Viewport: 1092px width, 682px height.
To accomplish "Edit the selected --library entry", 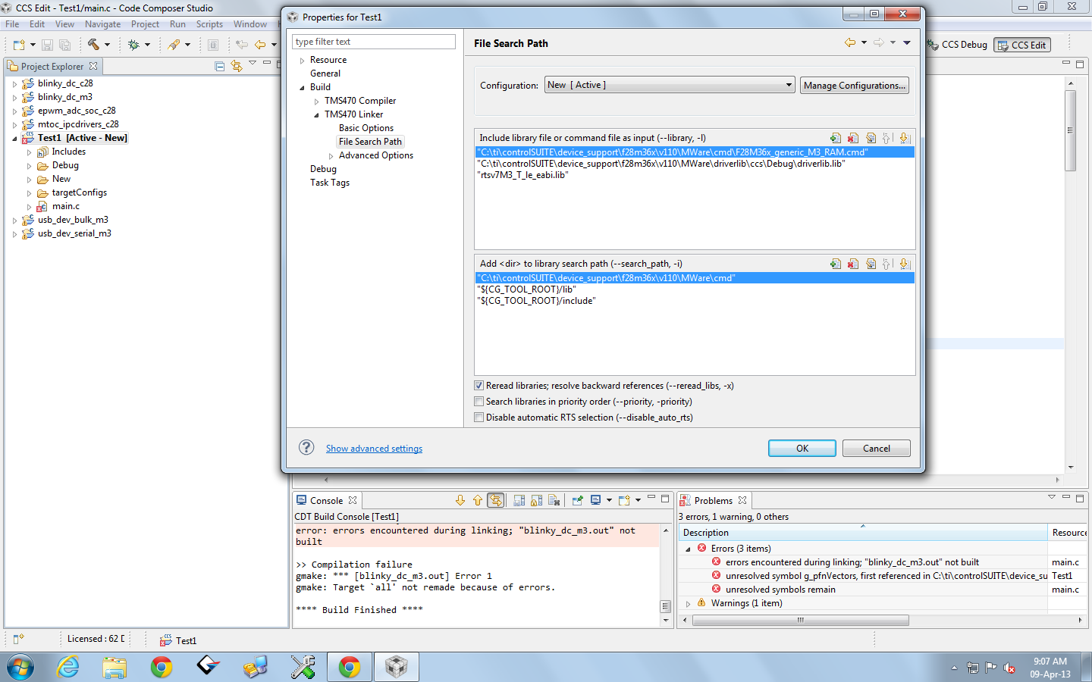I will [871, 138].
